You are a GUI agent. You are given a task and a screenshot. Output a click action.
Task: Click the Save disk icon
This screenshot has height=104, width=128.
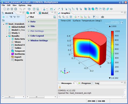click(x=12, y=9)
